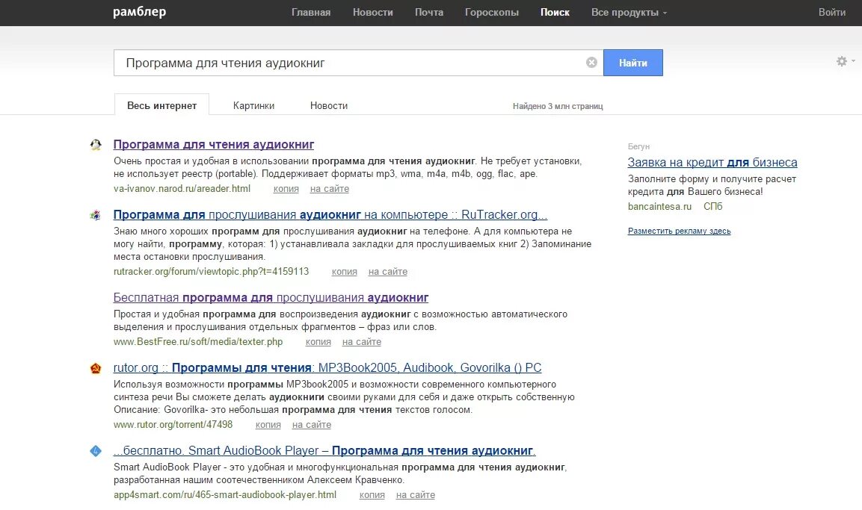Click the Рамблер logo

pyautogui.click(x=140, y=12)
